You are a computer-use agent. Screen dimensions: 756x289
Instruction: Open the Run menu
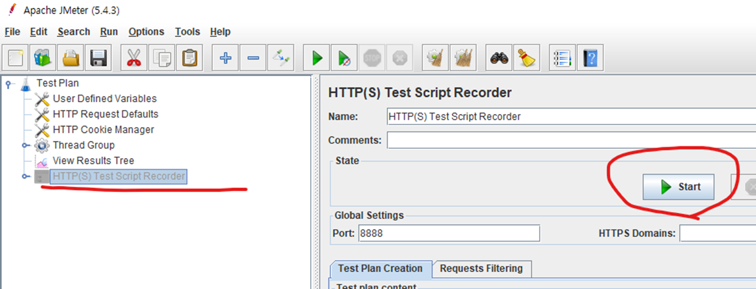pos(109,32)
